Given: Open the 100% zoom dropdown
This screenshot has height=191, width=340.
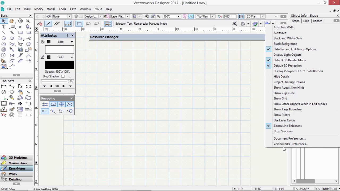Looking at the screenshot, I should coord(178,16).
